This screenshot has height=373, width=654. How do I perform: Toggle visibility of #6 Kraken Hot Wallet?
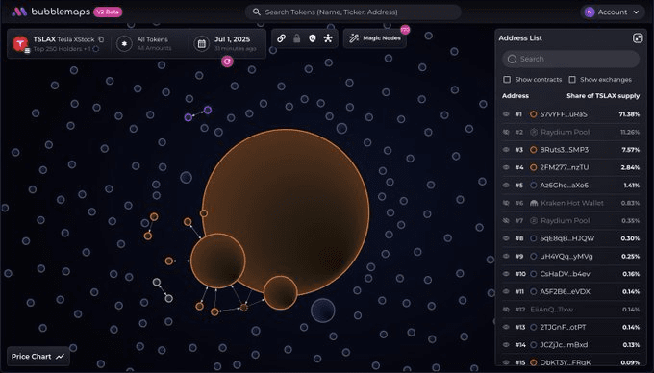point(506,203)
